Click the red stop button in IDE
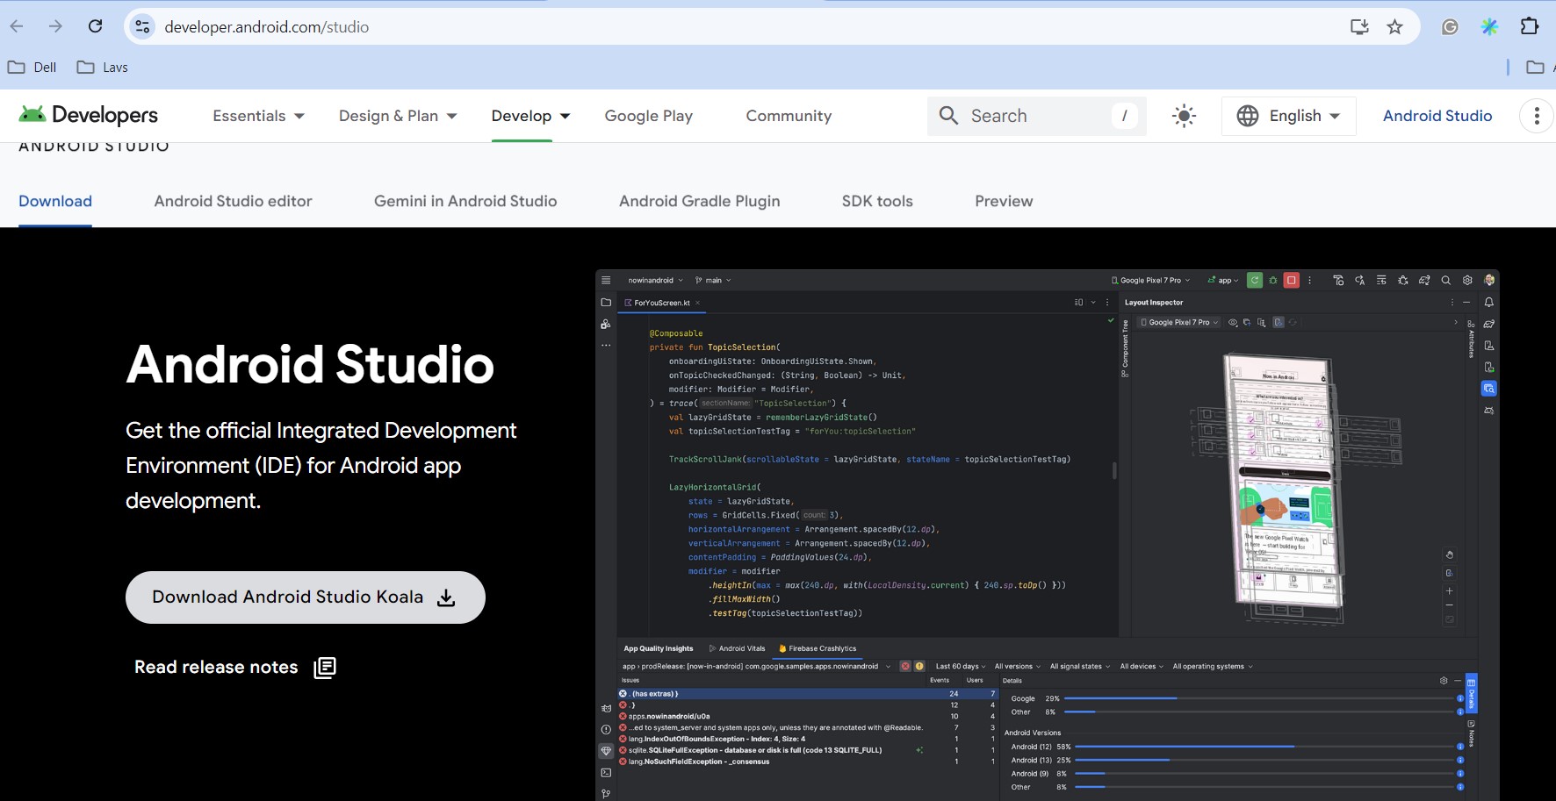1556x801 pixels. tap(1292, 281)
